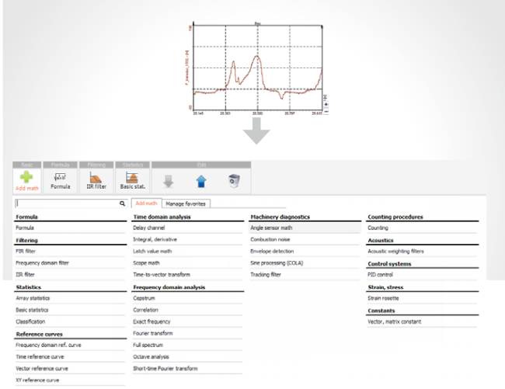Screen dimensions: 505x389
Task: Add PID control
Action: coord(422,274)
